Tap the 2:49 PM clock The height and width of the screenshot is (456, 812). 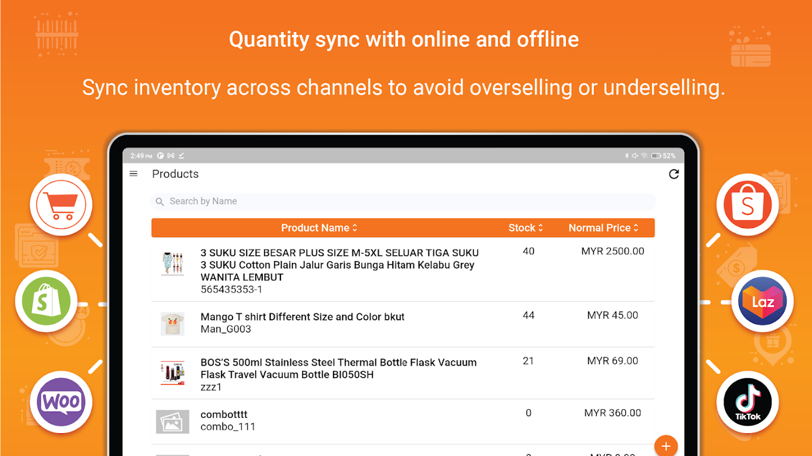point(141,156)
